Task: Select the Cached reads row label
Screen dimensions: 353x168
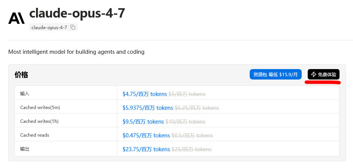Action: 35,135
